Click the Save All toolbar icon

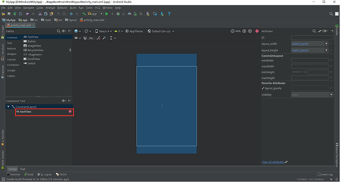point(9,14)
